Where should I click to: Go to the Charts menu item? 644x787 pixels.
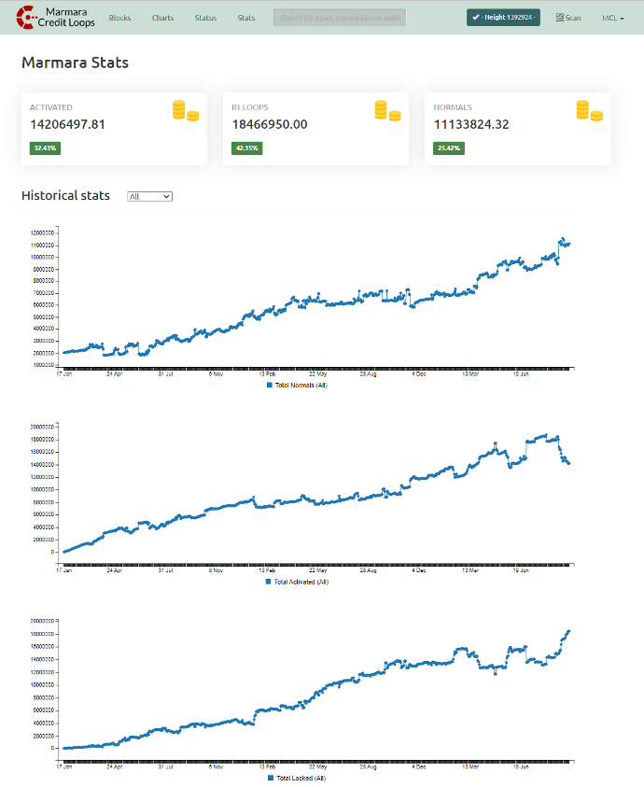(x=163, y=18)
